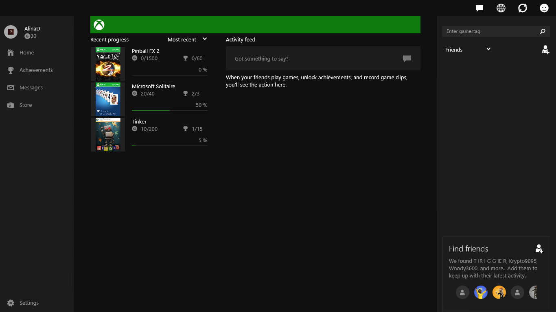Open AlinaD profile name
Viewport: 556px width, 312px height.
[x=32, y=29]
